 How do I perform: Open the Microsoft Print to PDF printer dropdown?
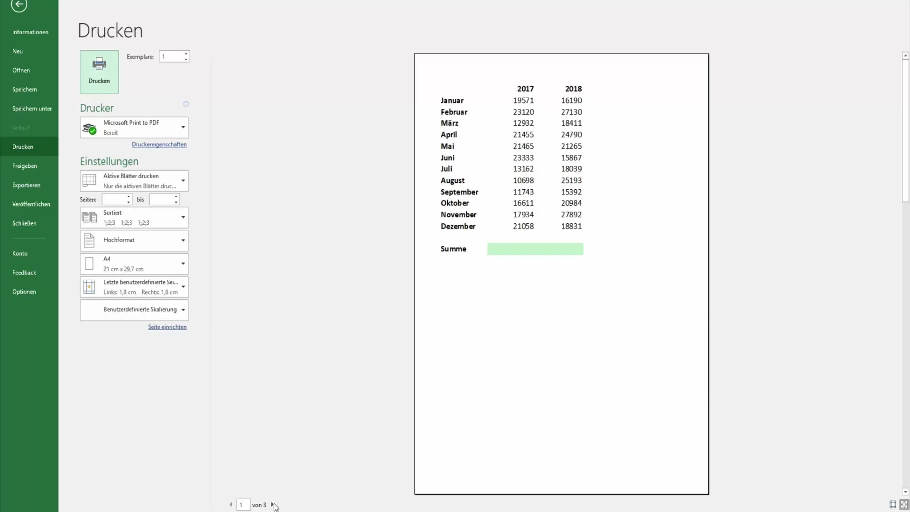click(x=134, y=128)
